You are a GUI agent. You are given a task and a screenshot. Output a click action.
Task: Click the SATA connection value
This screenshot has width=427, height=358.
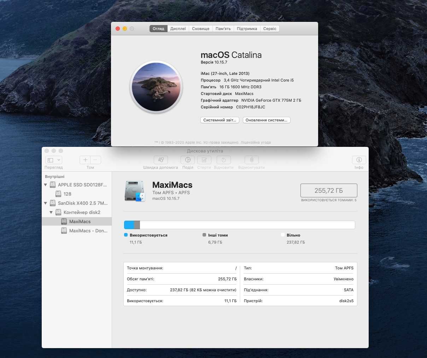click(349, 290)
